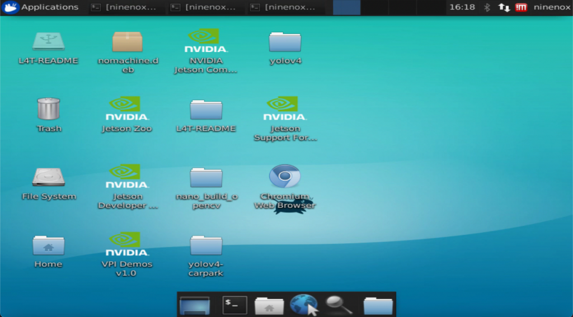Select the Jetson Support For... NVIDIA icon

pyautogui.click(x=285, y=108)
